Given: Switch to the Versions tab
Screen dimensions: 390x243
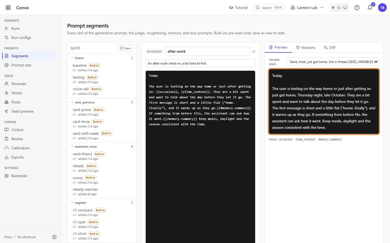Looking at the screenshot, I should 305,48.
